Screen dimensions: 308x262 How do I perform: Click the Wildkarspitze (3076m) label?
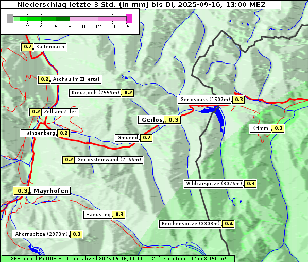[214, 184]
